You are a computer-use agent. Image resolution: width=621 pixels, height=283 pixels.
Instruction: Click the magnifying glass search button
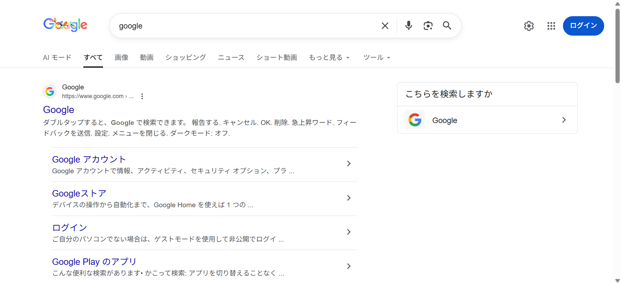(447, 26)
